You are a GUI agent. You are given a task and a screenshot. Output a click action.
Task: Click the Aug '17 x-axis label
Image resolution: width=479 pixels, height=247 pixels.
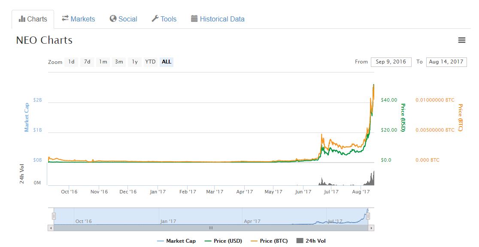[361, 192]
